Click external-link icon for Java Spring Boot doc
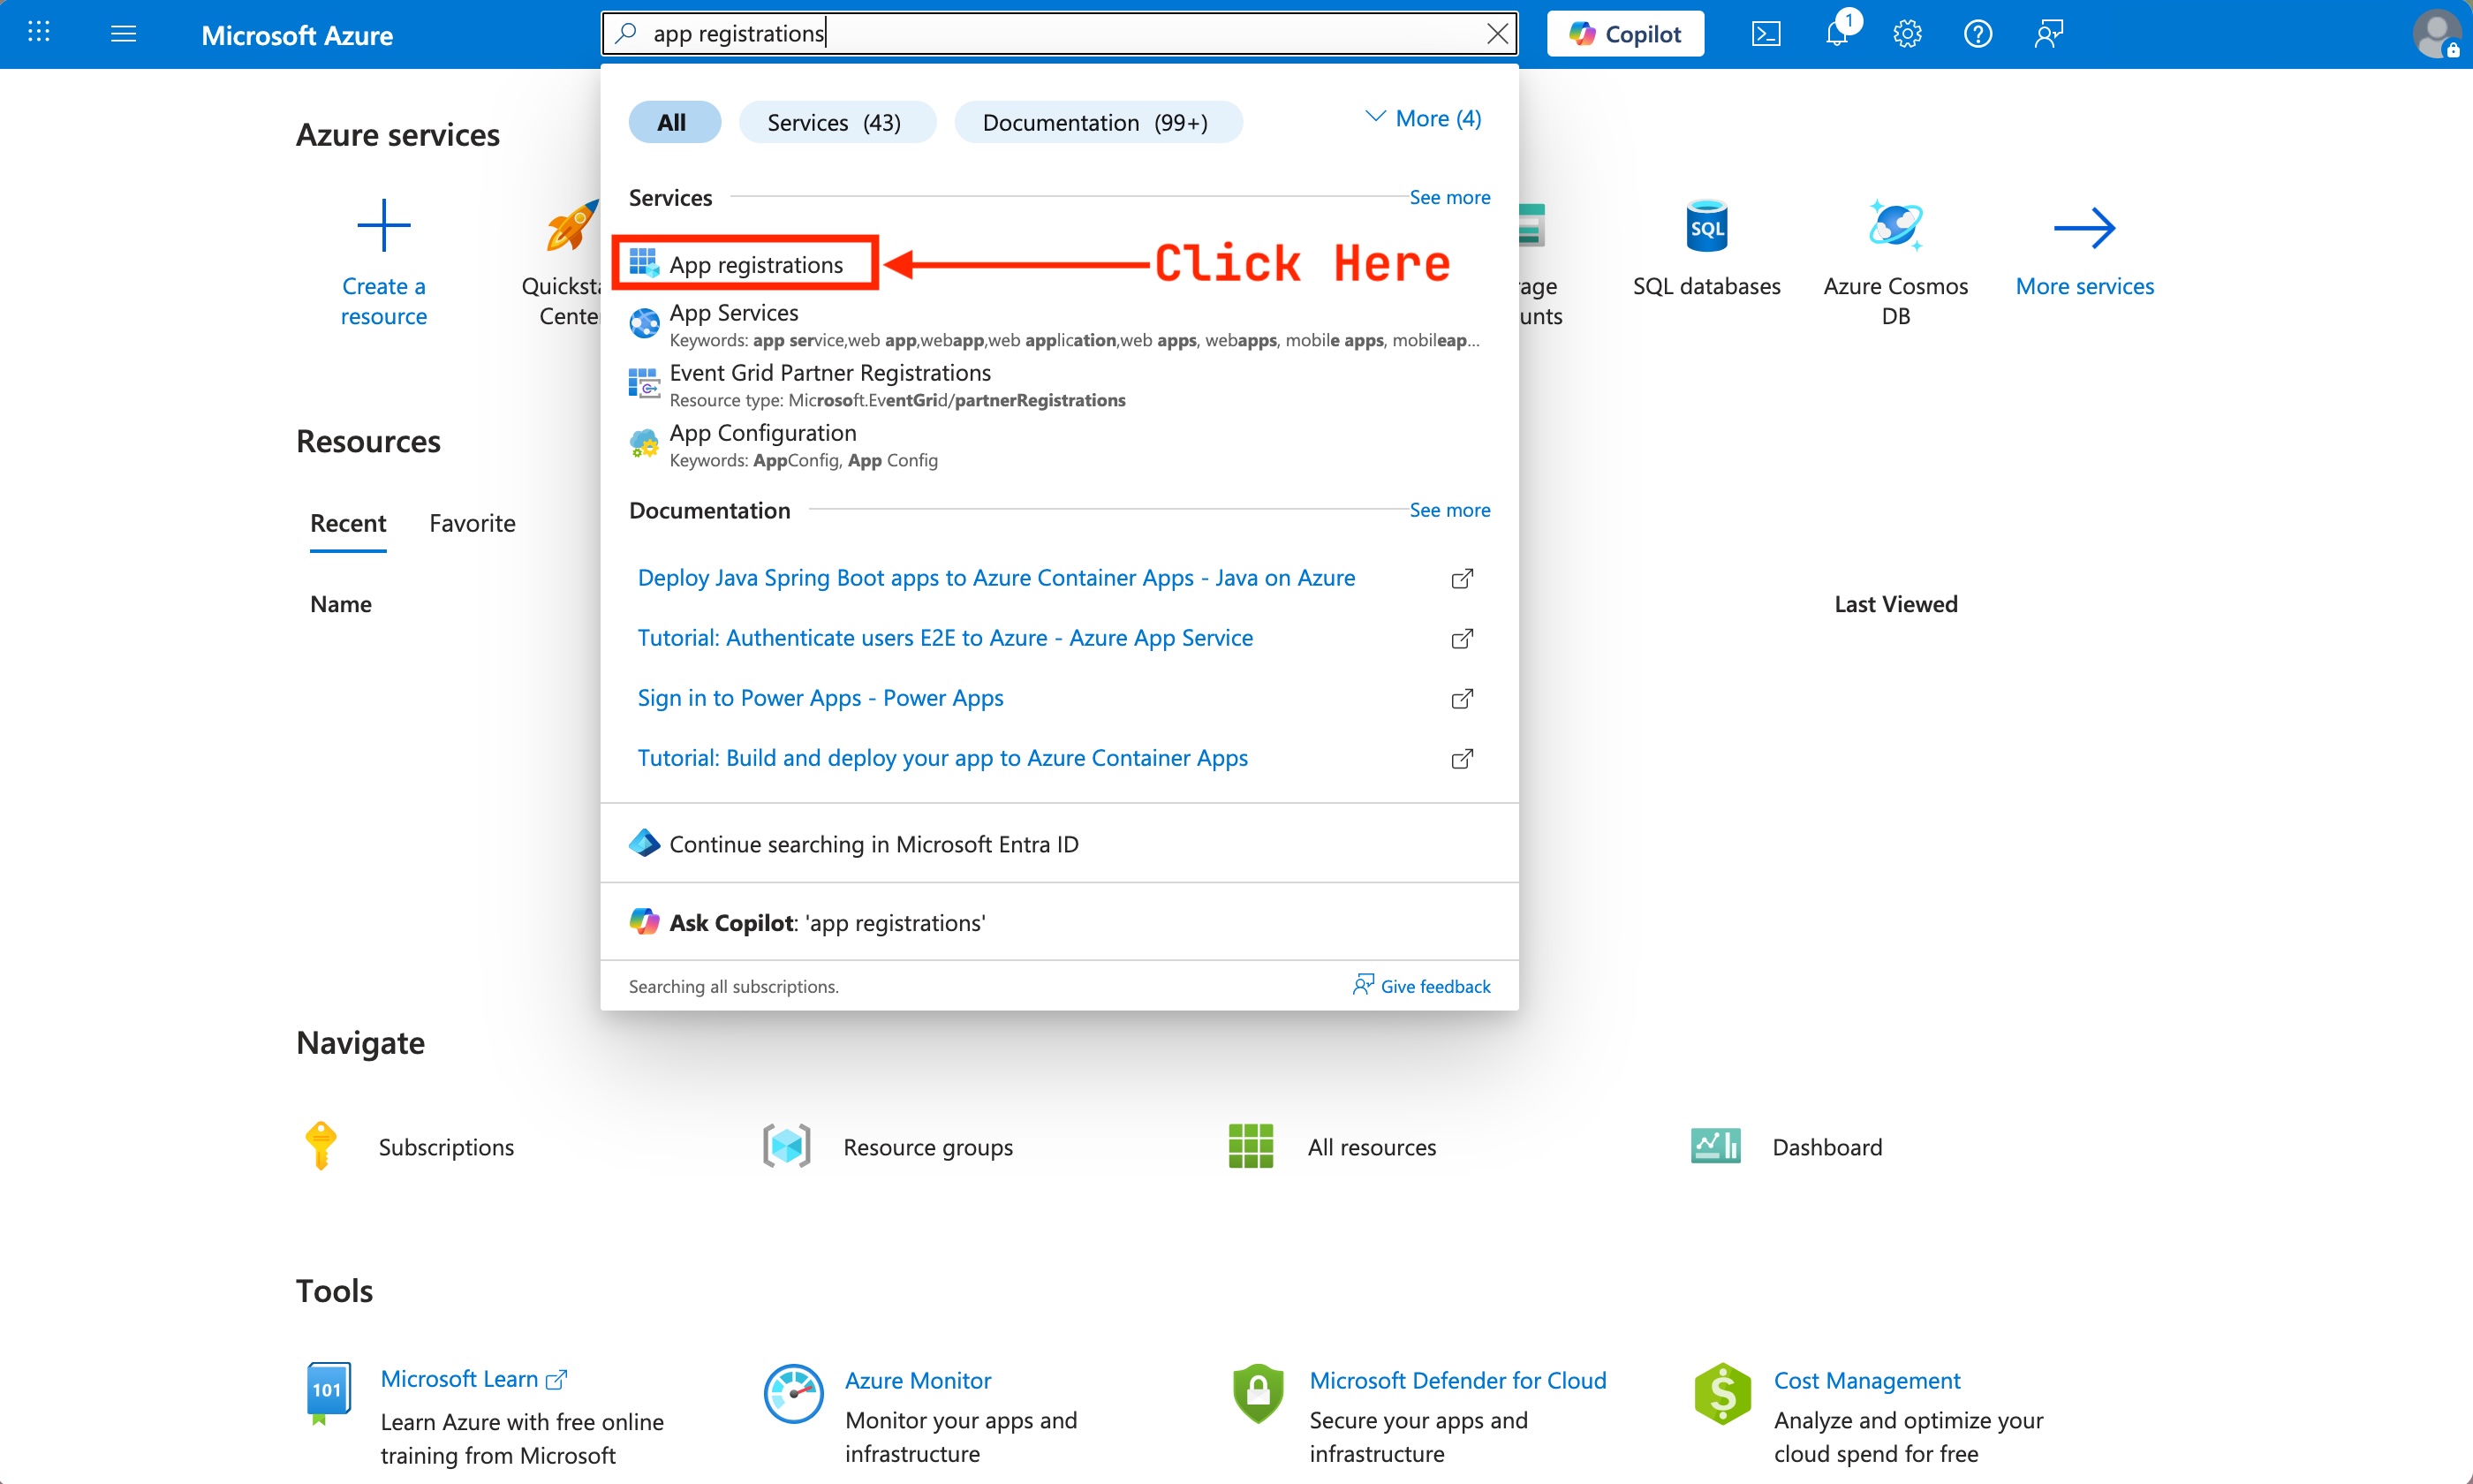Viewport: 2473px width, 1484px height. pos(1462,578)
